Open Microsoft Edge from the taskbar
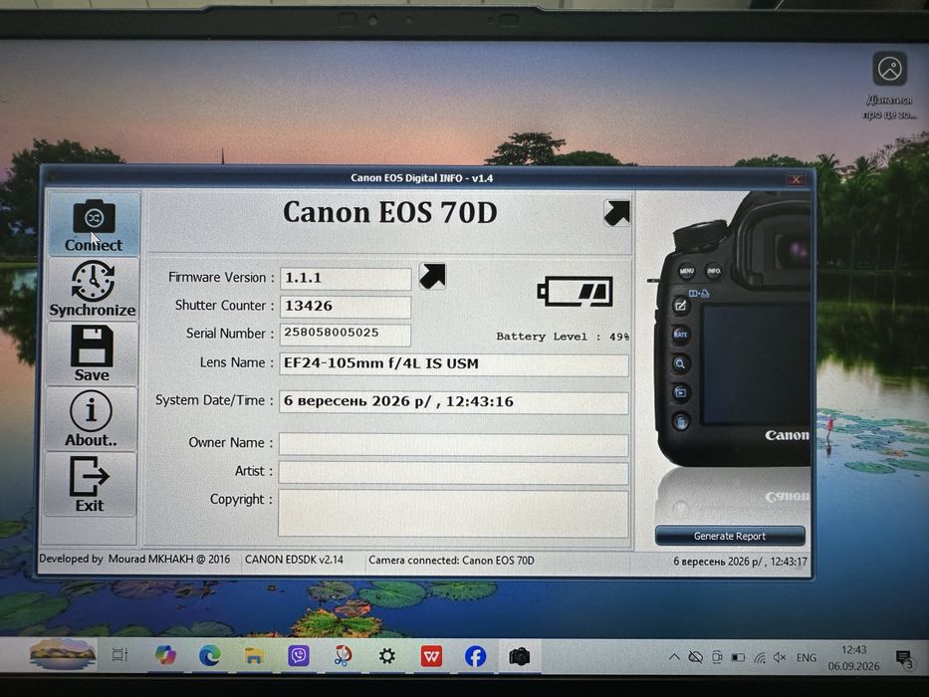Viewport: 929px width, 697px height. pyautogui.click(x=210, y=655)
